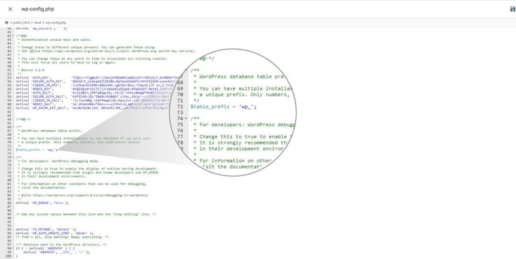Close the wp-config.php editor with X
516x259 pixels.
pyautogui.click(x=10, y=9)
